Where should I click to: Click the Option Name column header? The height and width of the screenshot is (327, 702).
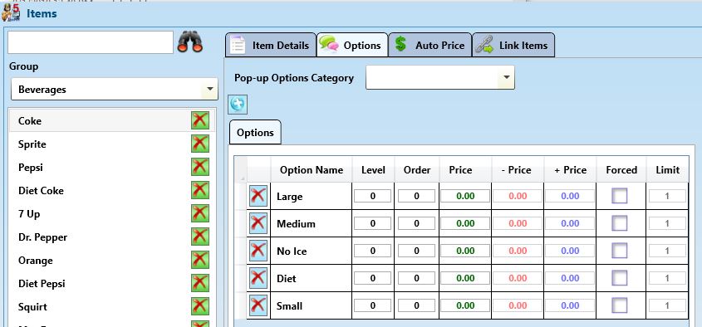[x=312, y=169]
